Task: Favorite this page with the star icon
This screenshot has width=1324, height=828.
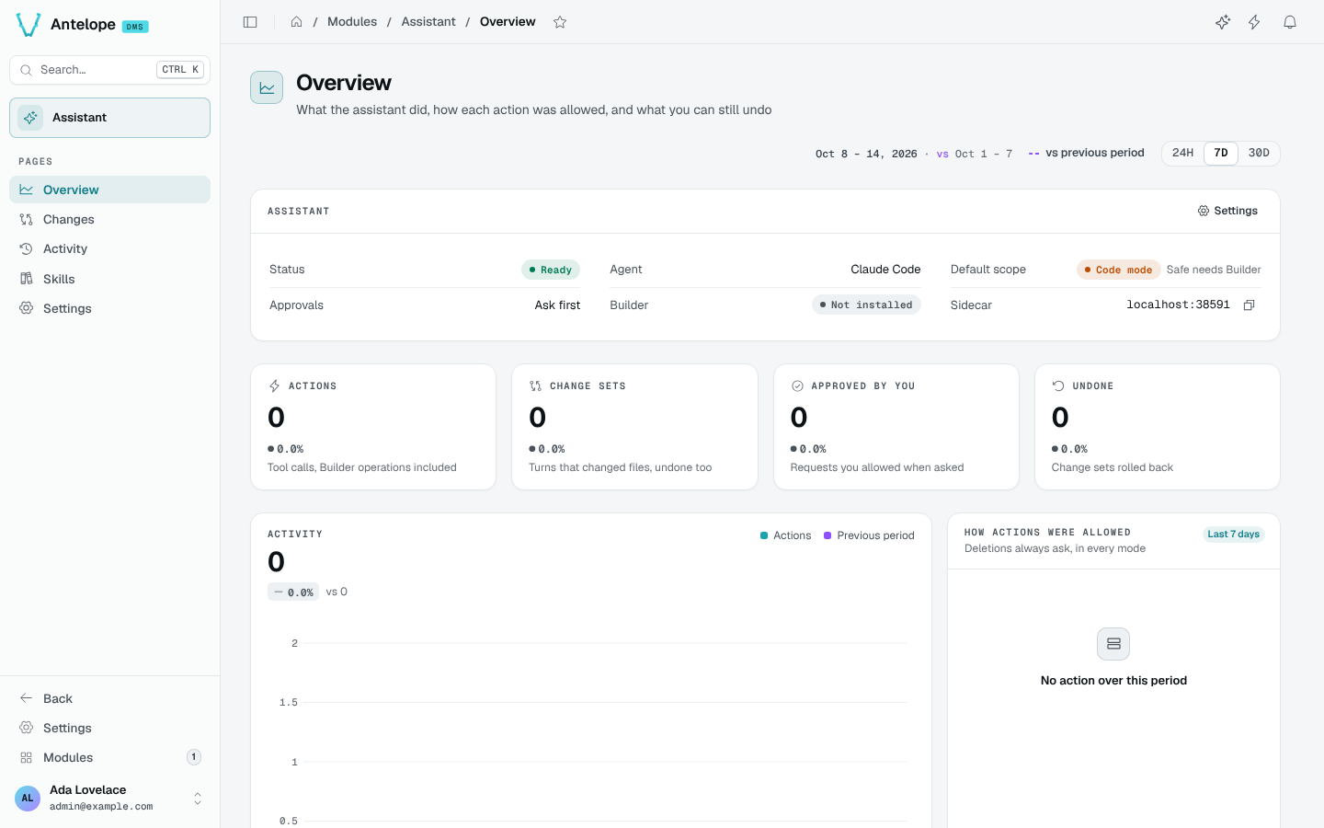Action: click(x=560, y=22)
